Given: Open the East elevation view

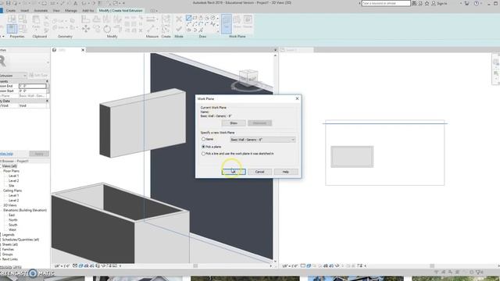Looking at the screenshot, I should pos(12,215).
